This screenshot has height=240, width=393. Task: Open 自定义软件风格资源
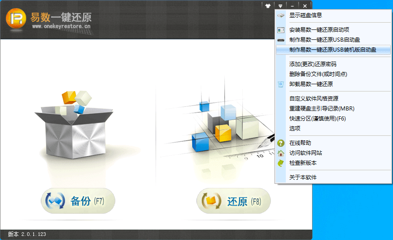(333, 99)
